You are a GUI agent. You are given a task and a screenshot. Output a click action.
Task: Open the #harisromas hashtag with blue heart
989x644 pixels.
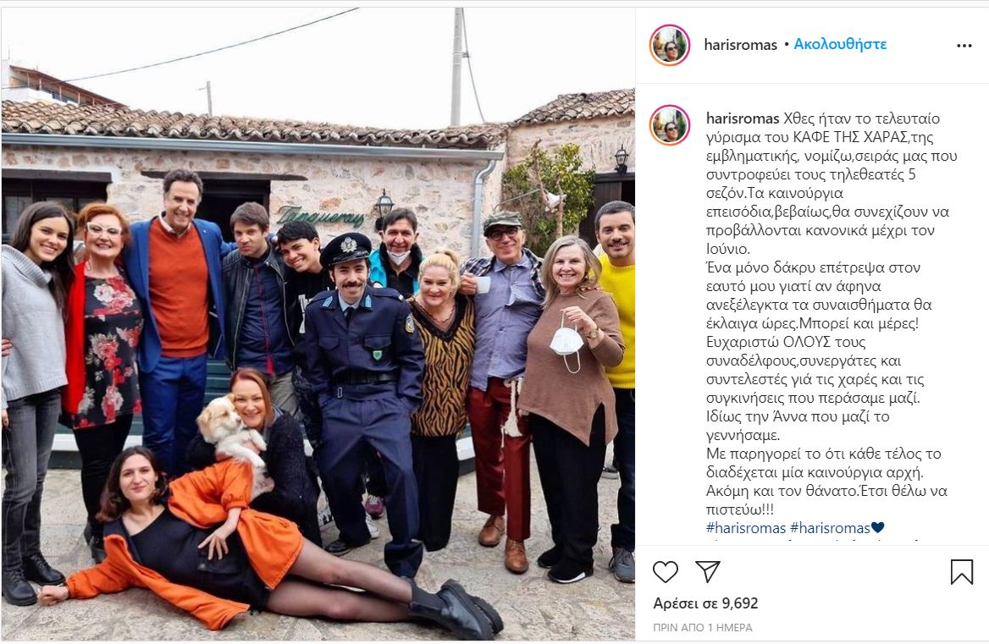coord(837,527)
